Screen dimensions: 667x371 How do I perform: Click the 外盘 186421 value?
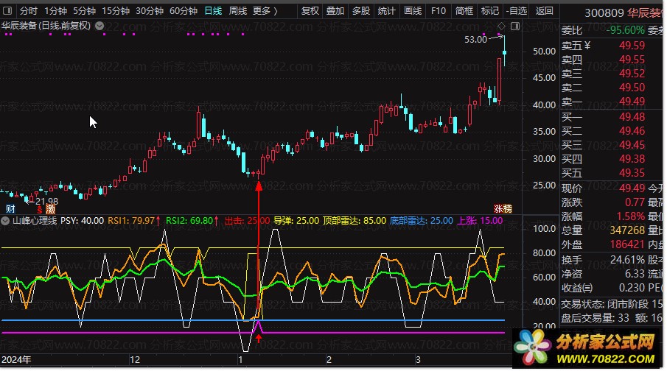(627, 244)
